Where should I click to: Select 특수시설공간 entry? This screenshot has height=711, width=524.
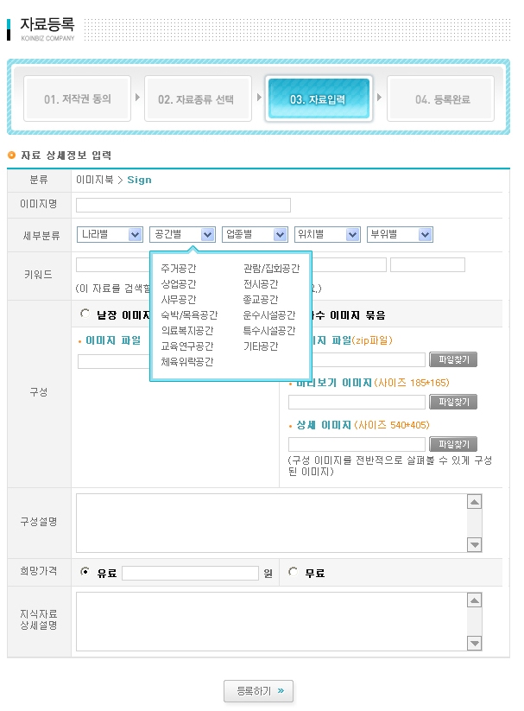(269, 331)
